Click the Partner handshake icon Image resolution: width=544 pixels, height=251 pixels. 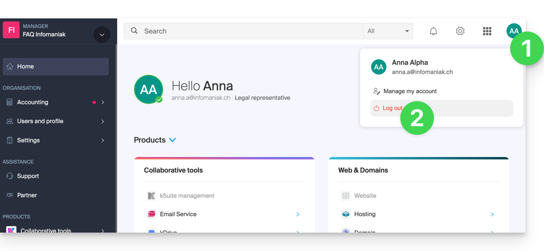point(10,195)
